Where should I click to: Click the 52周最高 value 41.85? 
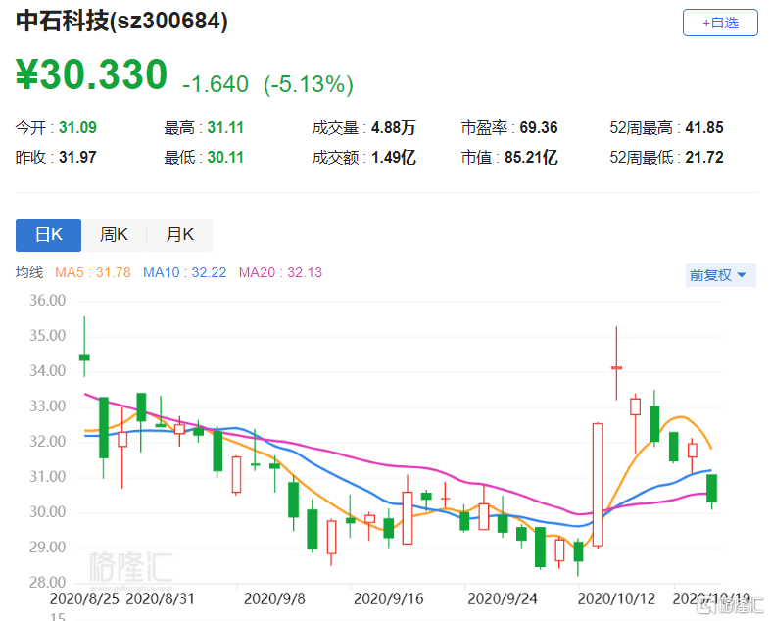(704, 127)
